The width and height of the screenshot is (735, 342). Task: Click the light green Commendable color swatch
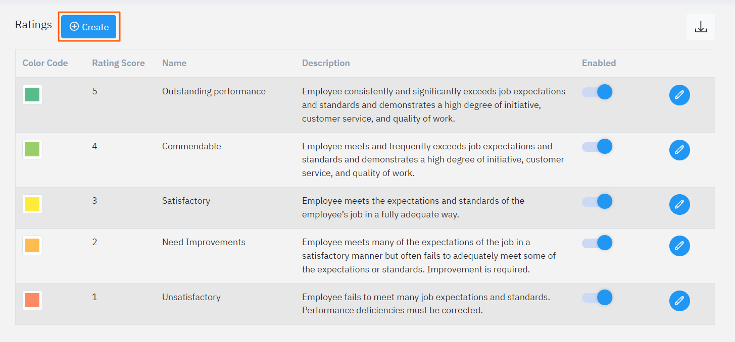click(32, 149)
